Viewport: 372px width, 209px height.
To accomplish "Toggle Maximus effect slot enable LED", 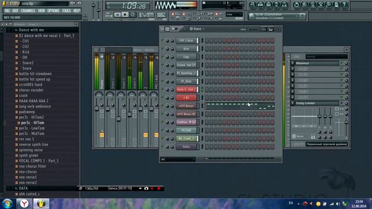I will 342,63.
